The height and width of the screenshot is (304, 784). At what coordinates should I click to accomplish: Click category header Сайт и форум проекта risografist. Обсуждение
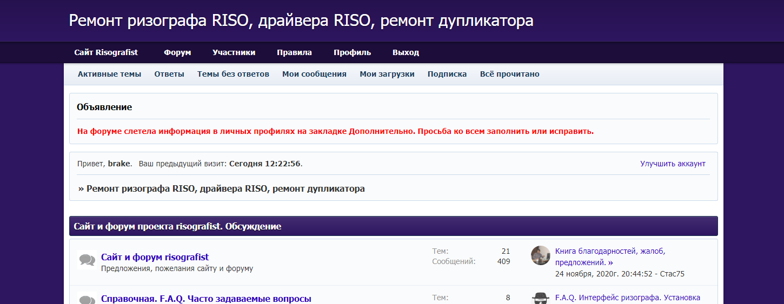[177, 226]
